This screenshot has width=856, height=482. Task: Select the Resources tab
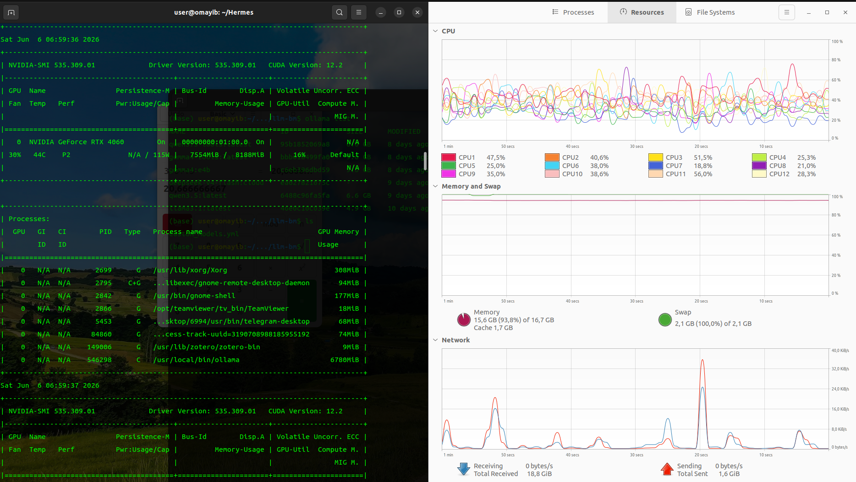pyautogui.click(x=642, y=12)
